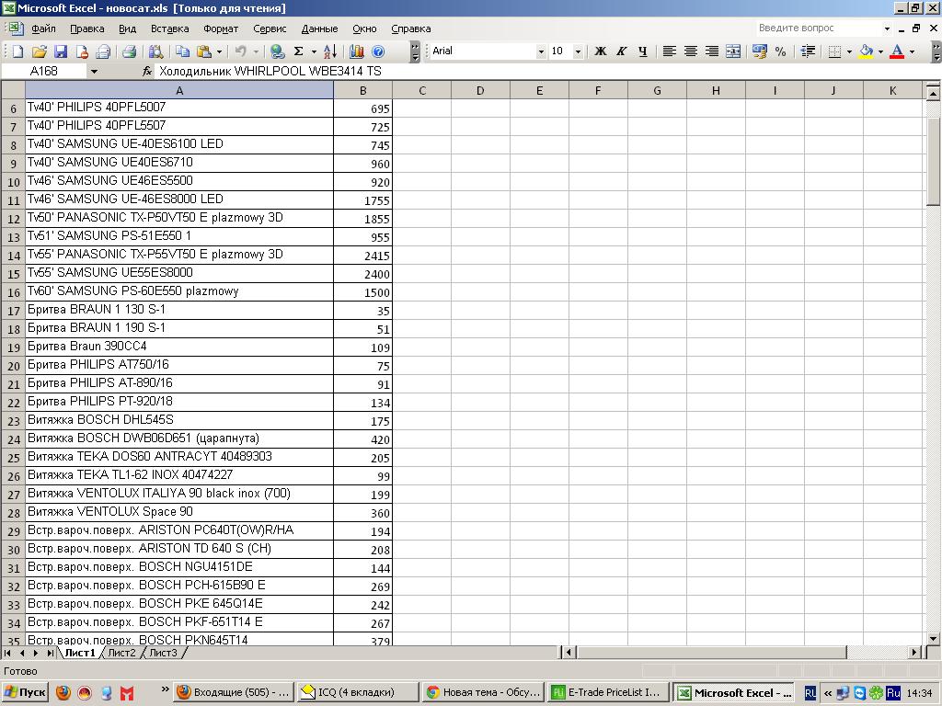942x706 pixels.
Task: Apply borders to the selection
Action: (x=834, y=51)
